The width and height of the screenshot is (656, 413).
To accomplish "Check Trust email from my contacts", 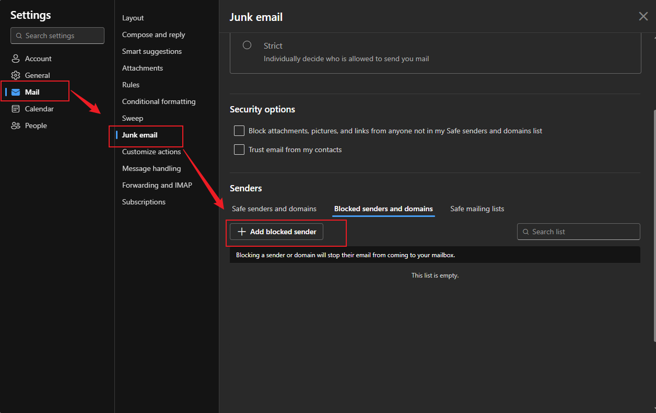I will [239, 150].
